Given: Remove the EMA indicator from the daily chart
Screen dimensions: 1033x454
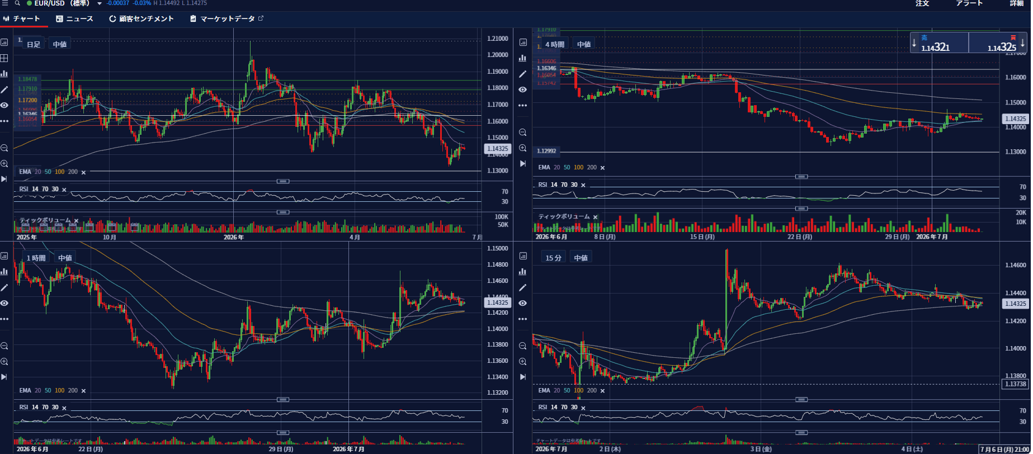Looking at the screenshot, I should [x=84, y=172].
